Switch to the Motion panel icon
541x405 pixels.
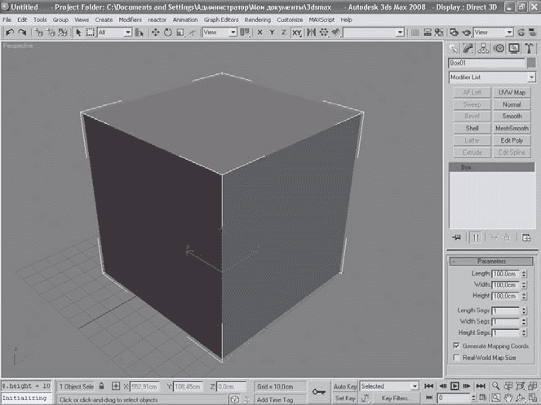point(499,48)
